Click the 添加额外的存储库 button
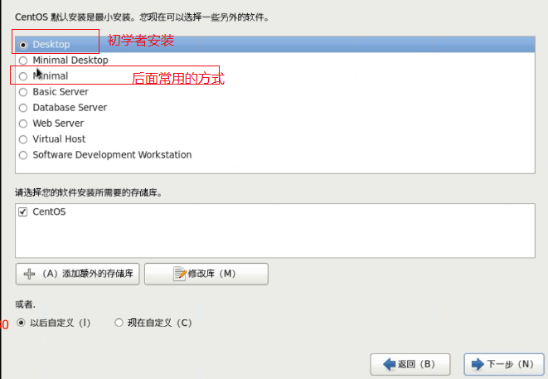 click(x=78, y=274)
